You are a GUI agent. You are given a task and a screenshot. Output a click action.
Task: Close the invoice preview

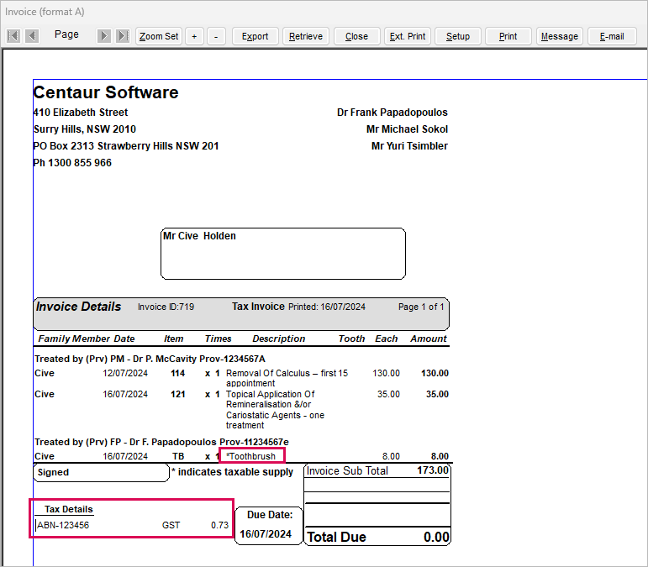356,36
